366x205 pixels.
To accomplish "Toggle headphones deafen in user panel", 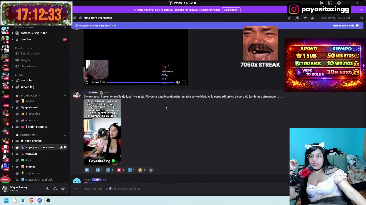I will (55, 189).
